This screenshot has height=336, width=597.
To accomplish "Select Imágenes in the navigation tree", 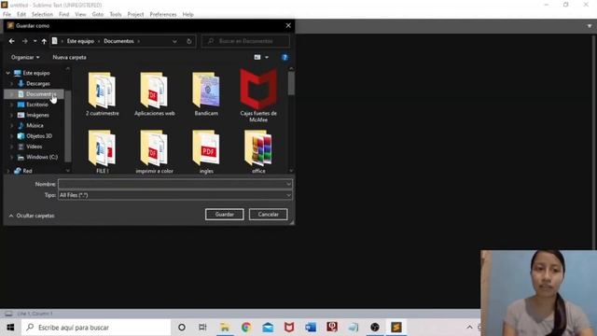I will tap(37, 115).
